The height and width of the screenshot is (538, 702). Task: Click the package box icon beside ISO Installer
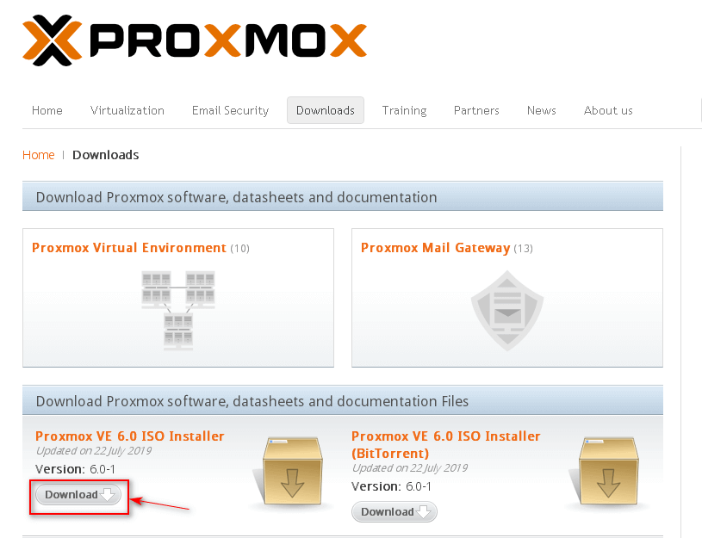click(x=292, y=472)
